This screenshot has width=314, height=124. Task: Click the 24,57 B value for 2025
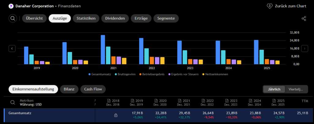280,113
